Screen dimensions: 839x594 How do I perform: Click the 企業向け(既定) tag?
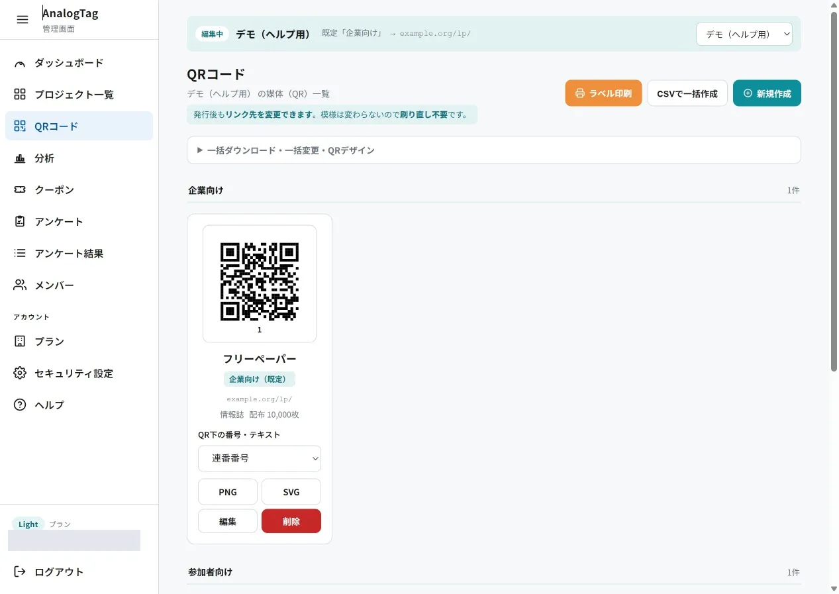coord(260,379)
